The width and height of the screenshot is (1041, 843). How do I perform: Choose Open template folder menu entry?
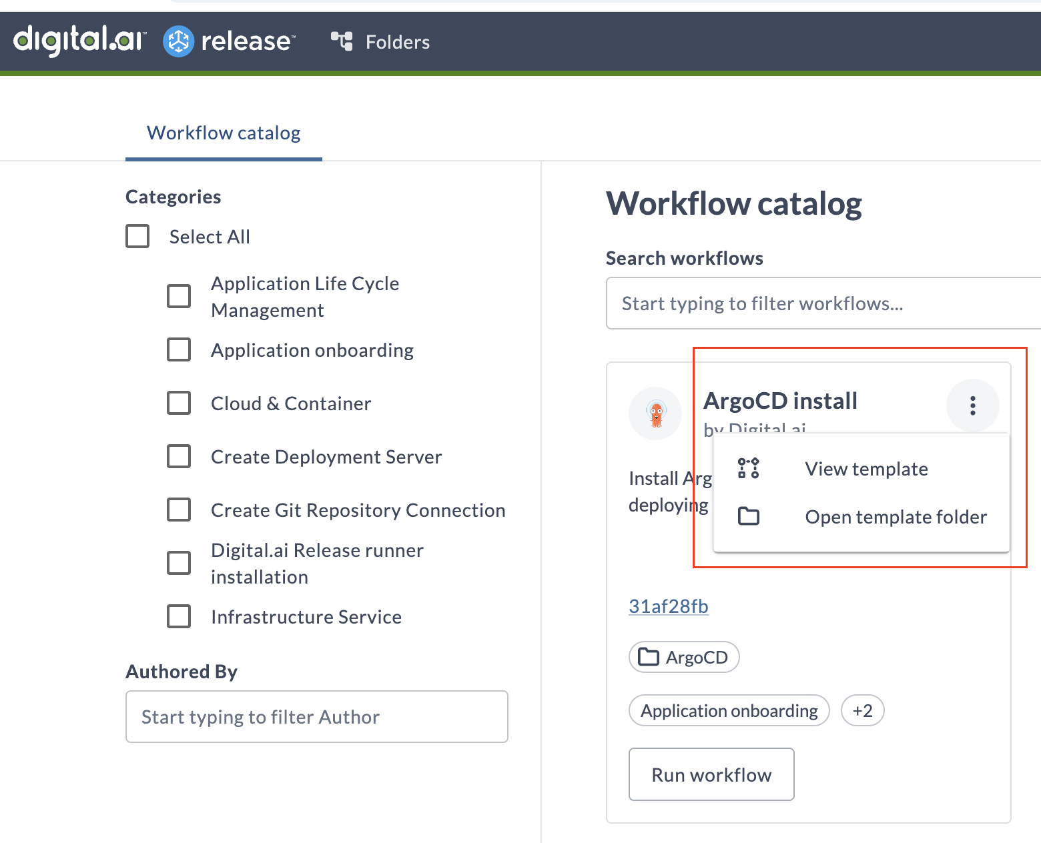(x=896, y=517)
